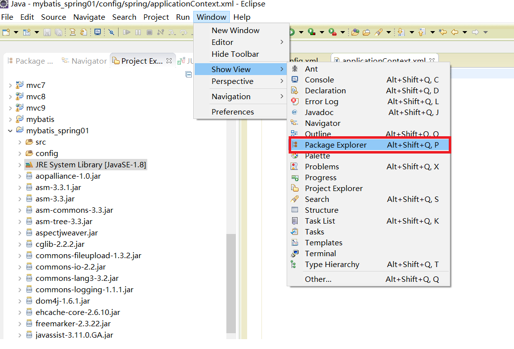
Task: Select Package Explorer in Show View
Action: tap(370, 145)
